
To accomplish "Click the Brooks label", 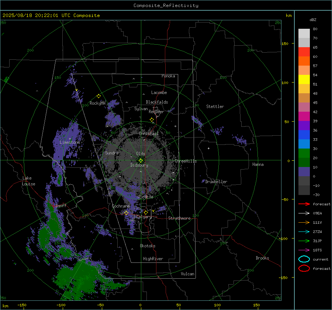I will click(262, 258).
